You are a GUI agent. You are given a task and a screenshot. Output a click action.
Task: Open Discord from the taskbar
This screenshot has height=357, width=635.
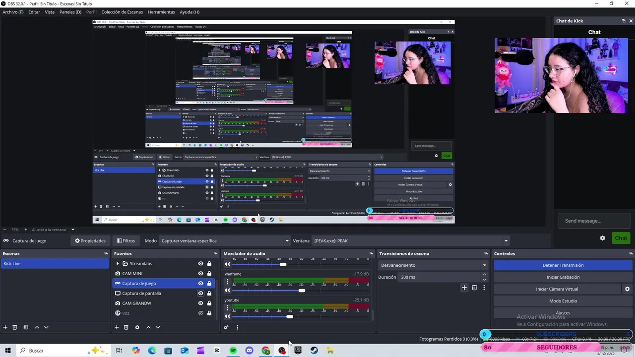249,351
